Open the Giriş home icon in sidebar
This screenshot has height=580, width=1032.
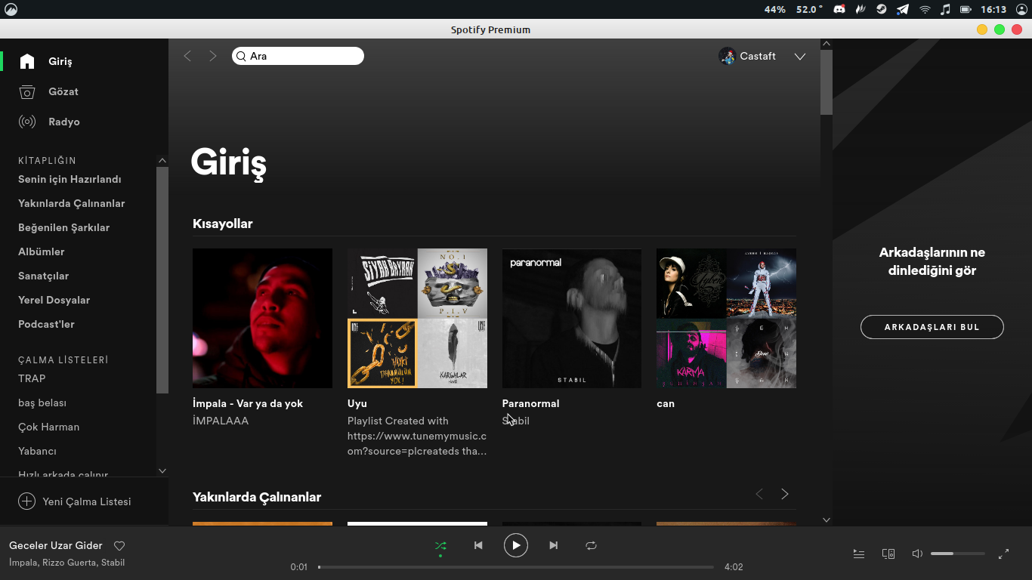(x=27, y=61)
